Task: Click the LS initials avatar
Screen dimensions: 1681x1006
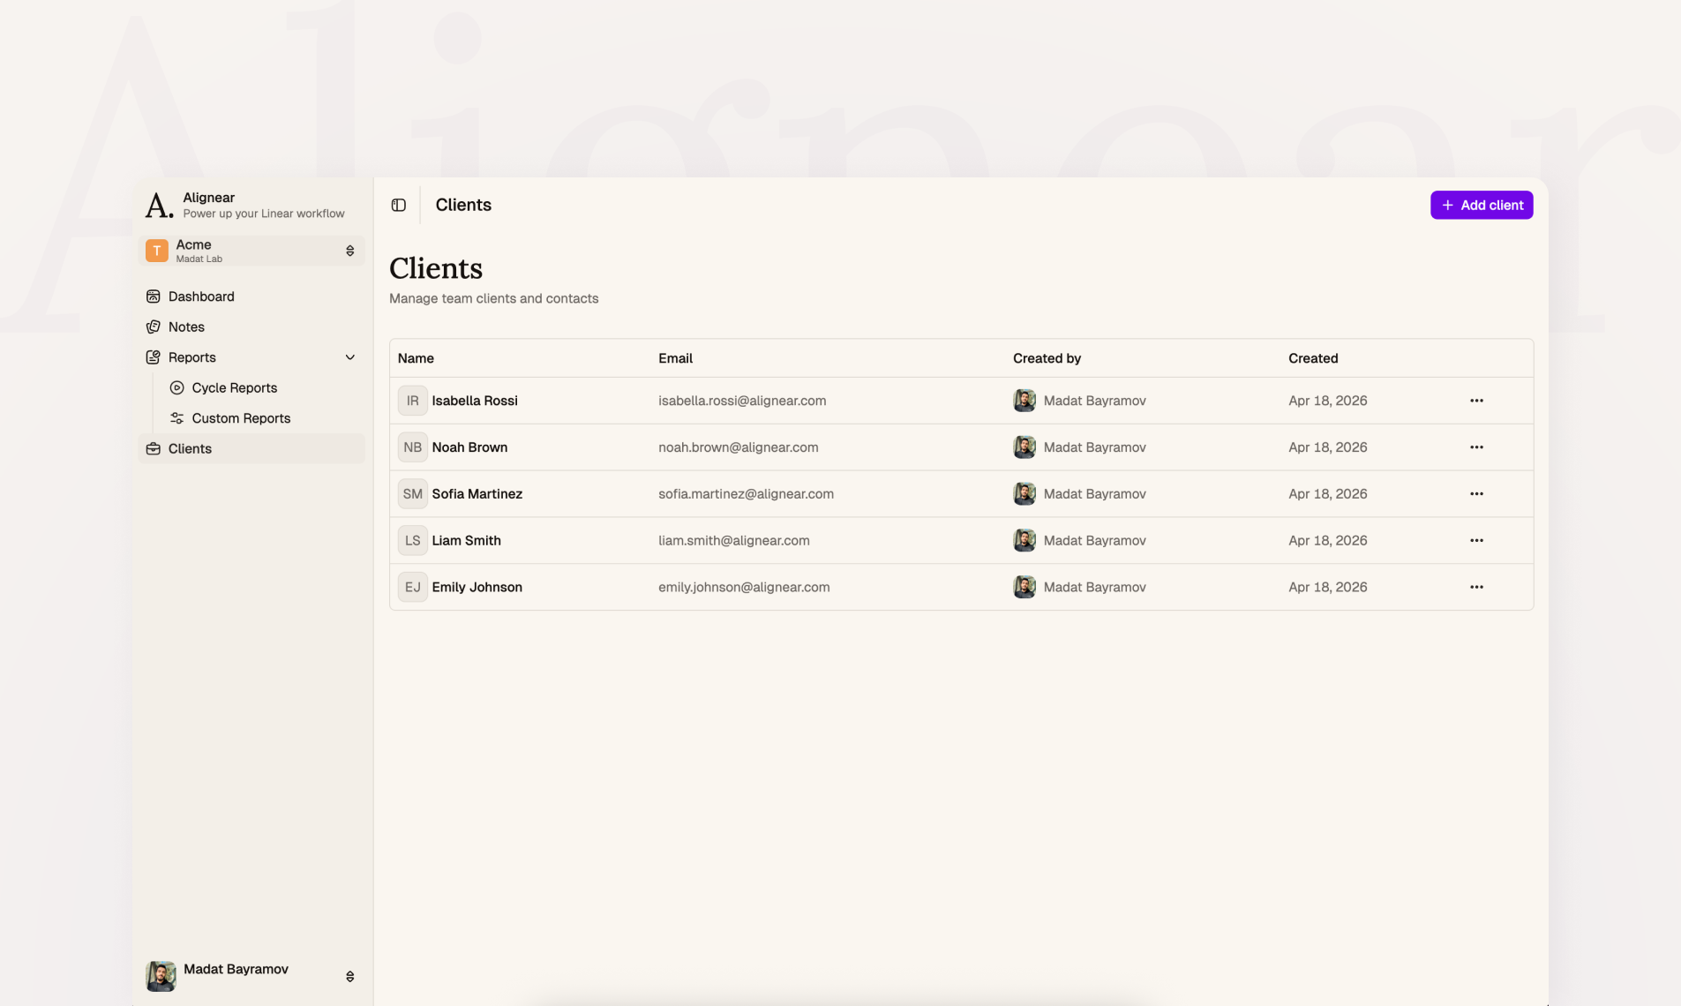Action: coord(412,540)
